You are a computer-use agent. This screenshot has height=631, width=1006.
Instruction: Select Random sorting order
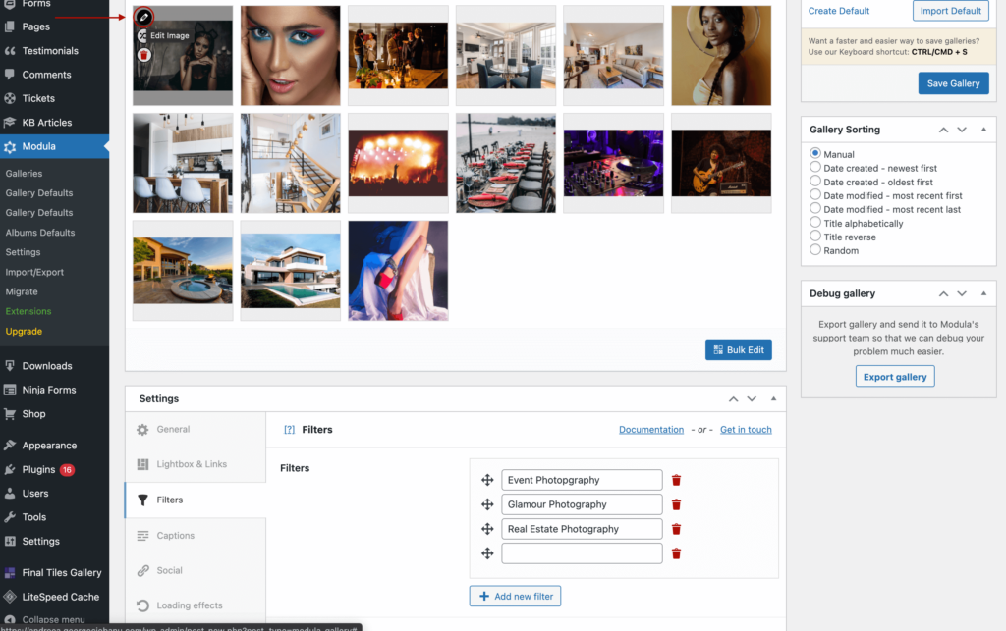tap(816, 250)
